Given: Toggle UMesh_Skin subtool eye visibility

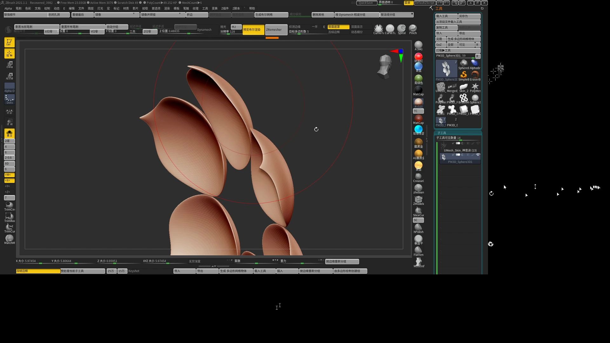Looking at the screenshot, I should tap(478, 143).
